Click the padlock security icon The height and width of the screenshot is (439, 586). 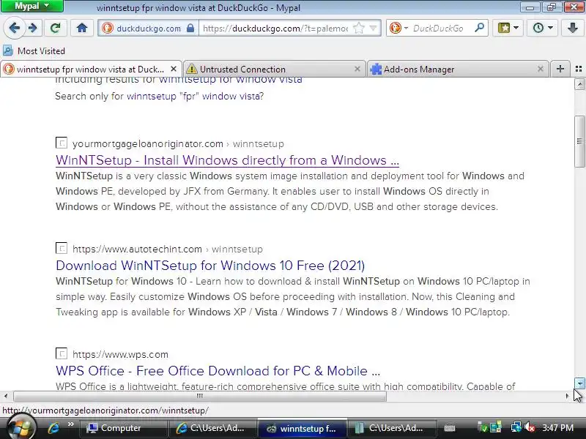coord(190,28)
